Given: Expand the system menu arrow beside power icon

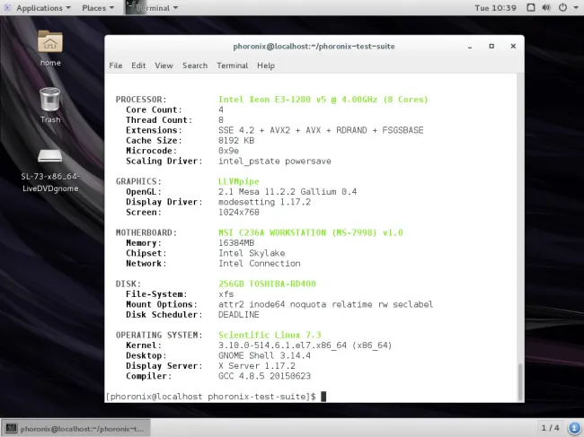Looking at the screenshot, I should [x=576, y=8].
